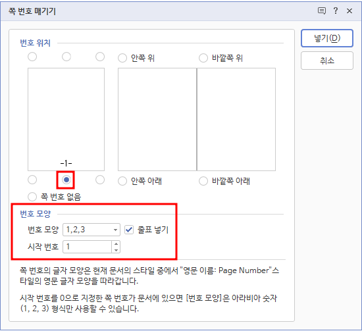Open the 번호 모양 dropdown list
Viewport: 362px width, 331px height.
click(91, 230)
